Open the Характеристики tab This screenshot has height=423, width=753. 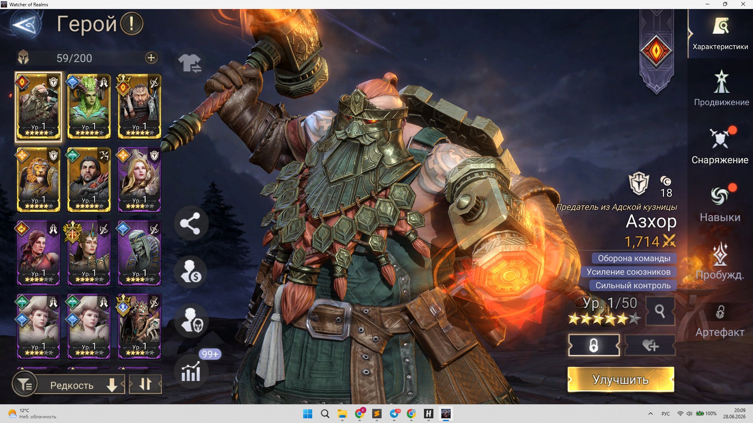tap(720, 34)
